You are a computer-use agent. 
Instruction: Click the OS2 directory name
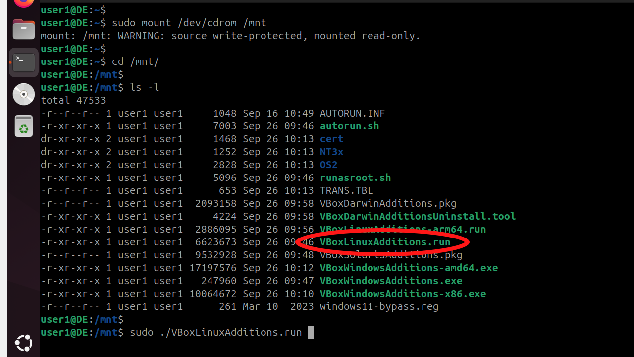[328, 165]
